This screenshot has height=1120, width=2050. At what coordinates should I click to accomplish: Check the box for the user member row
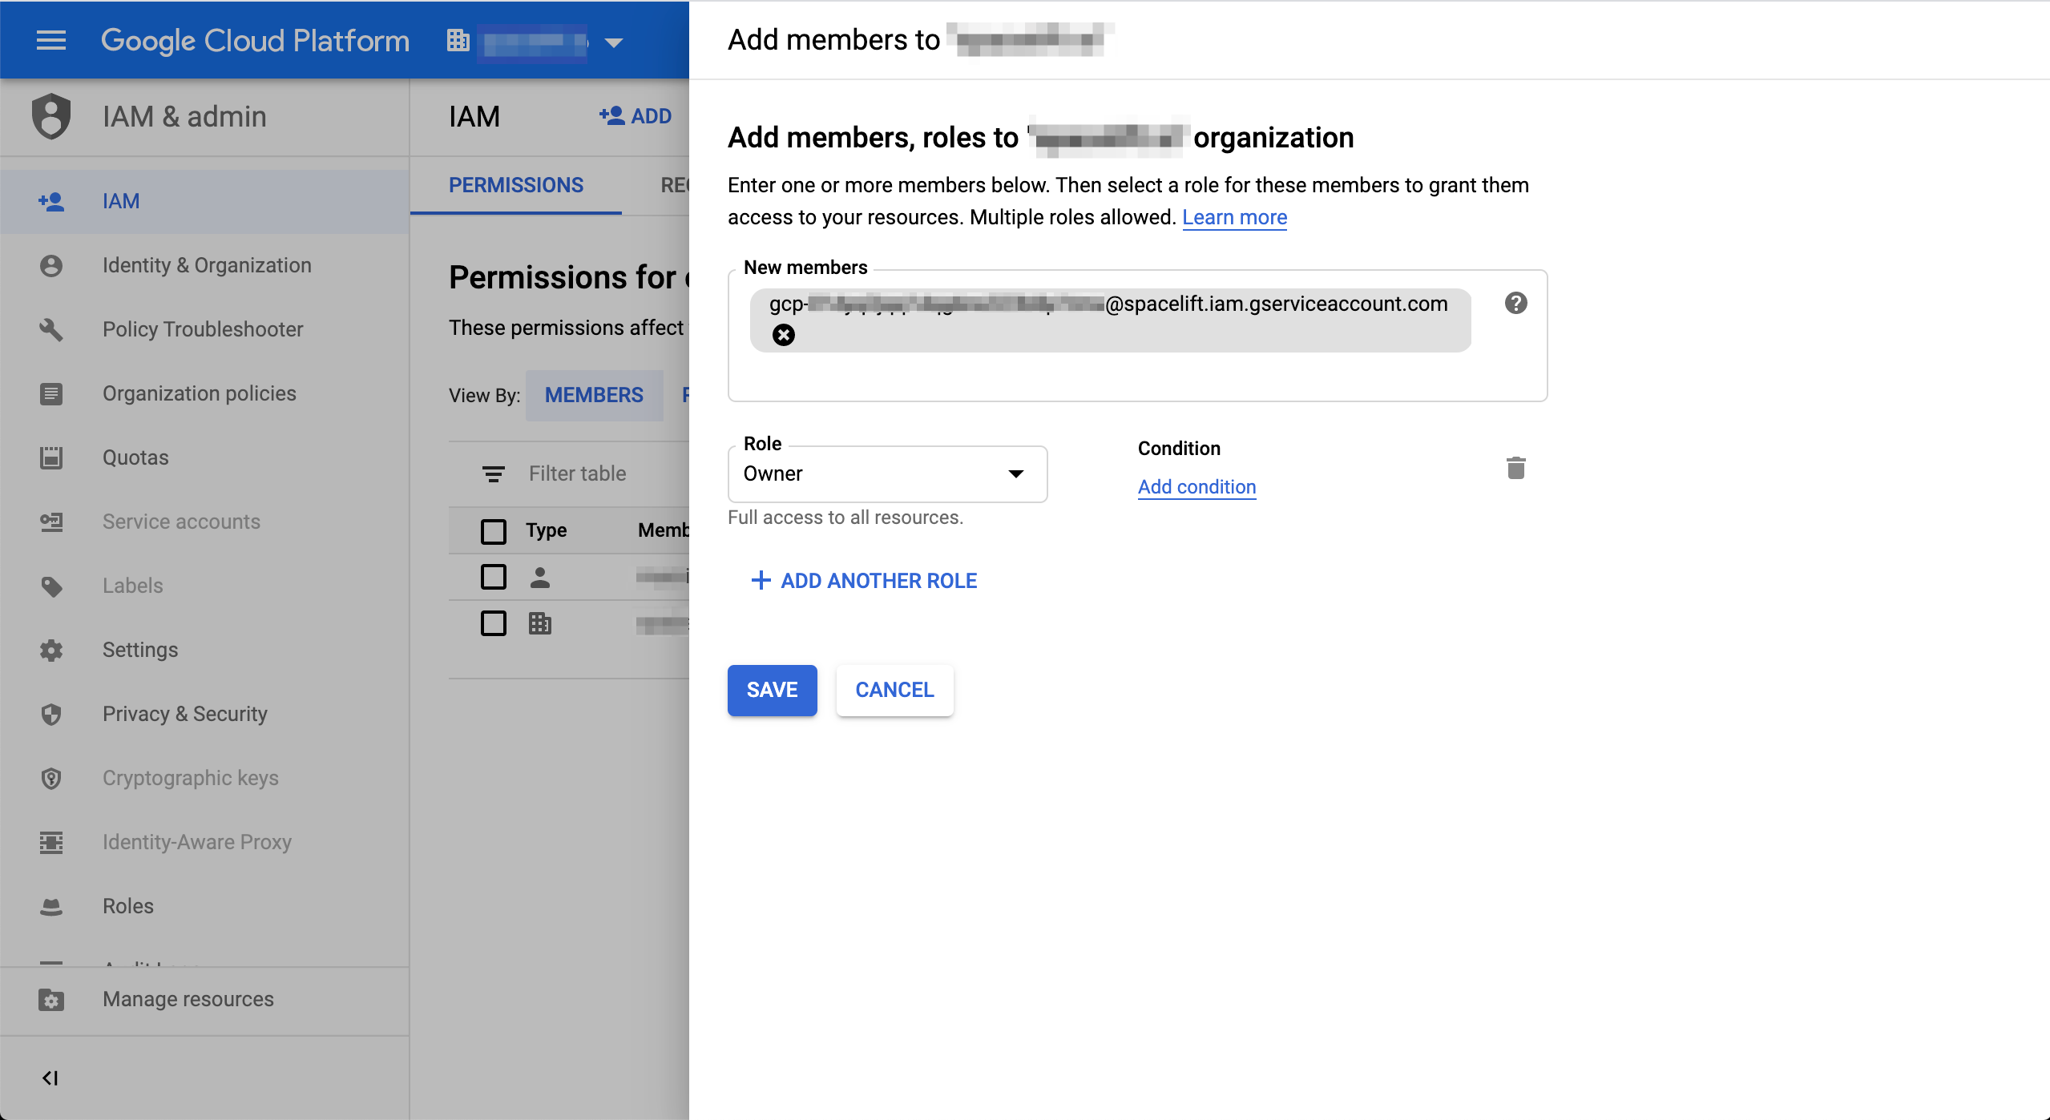494,577
